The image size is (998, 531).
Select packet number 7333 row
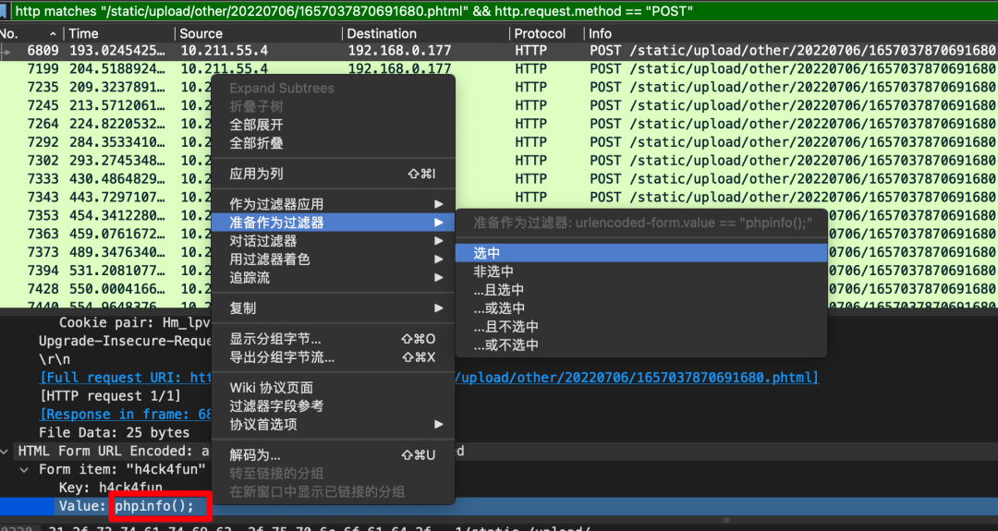pos(105,179)
